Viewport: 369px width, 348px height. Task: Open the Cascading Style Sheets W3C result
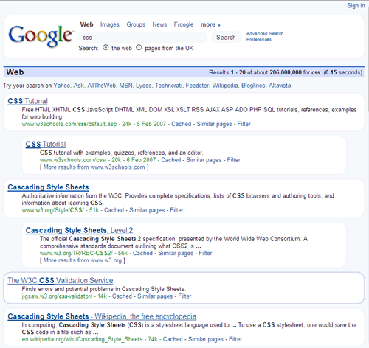pos(48,187)
